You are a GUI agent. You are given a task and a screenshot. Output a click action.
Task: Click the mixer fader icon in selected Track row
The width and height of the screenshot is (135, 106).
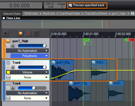coord(13,67)
